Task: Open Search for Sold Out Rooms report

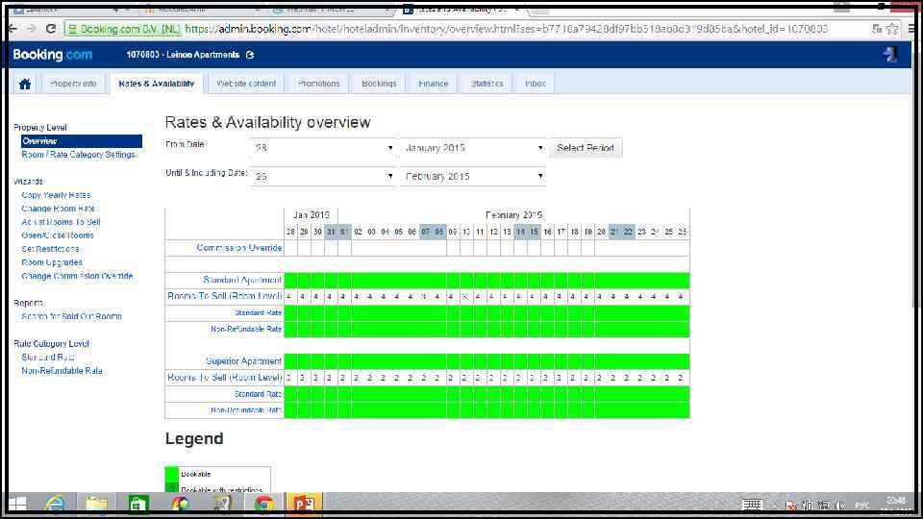Action: tap(71, 316)
